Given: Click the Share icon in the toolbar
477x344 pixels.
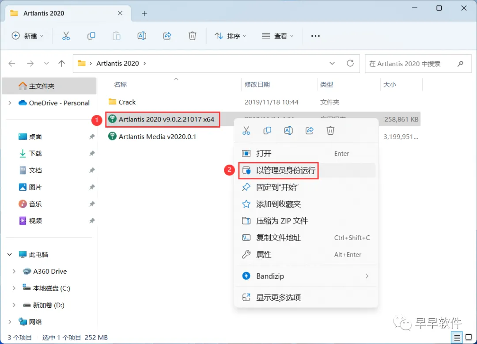Looking at the screenshot, I should pyautogui.click(x=167, y=36).
